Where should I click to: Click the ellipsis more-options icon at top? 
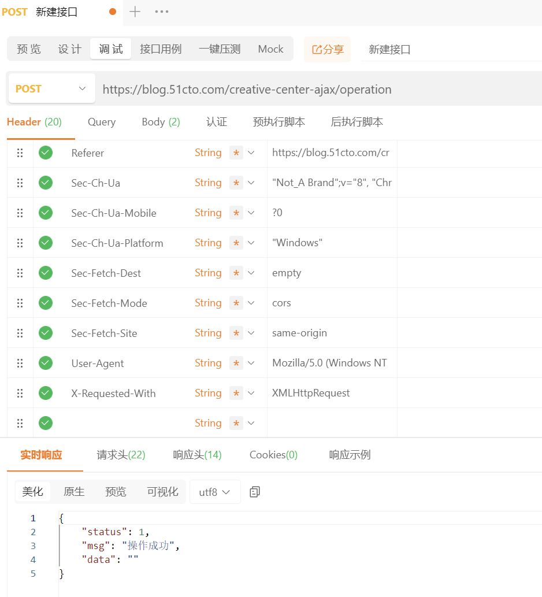pos(162,11)
